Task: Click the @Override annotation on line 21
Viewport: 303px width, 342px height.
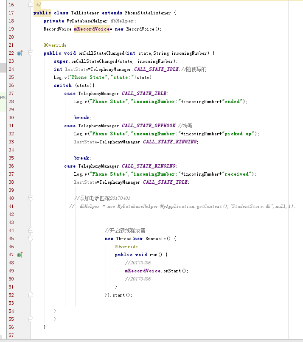Action: point(55,45)
